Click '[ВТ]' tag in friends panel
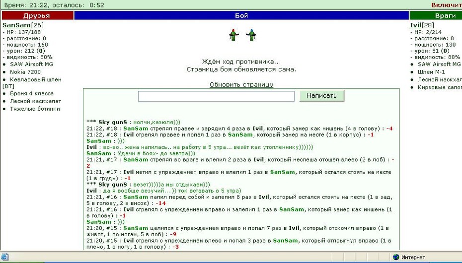 click(8, 86)
